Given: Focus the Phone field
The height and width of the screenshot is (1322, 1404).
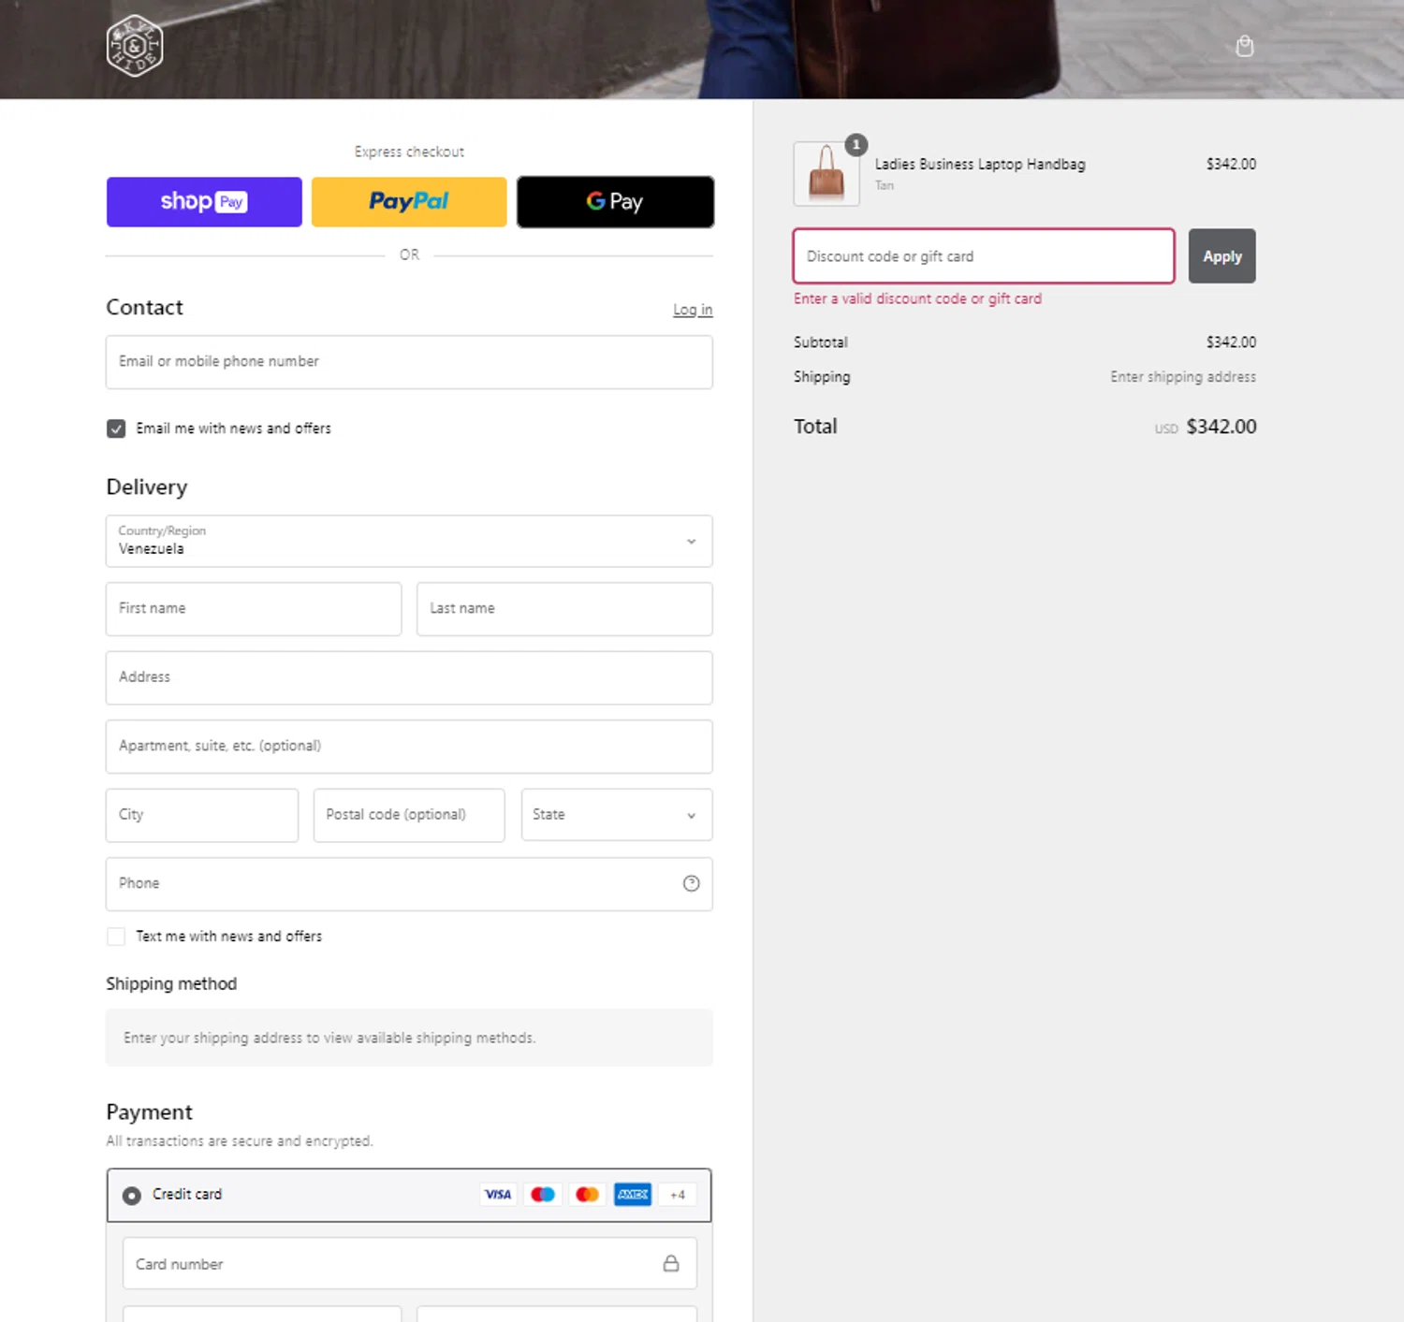Looking at the screenshot, I should tap(409, 884).
